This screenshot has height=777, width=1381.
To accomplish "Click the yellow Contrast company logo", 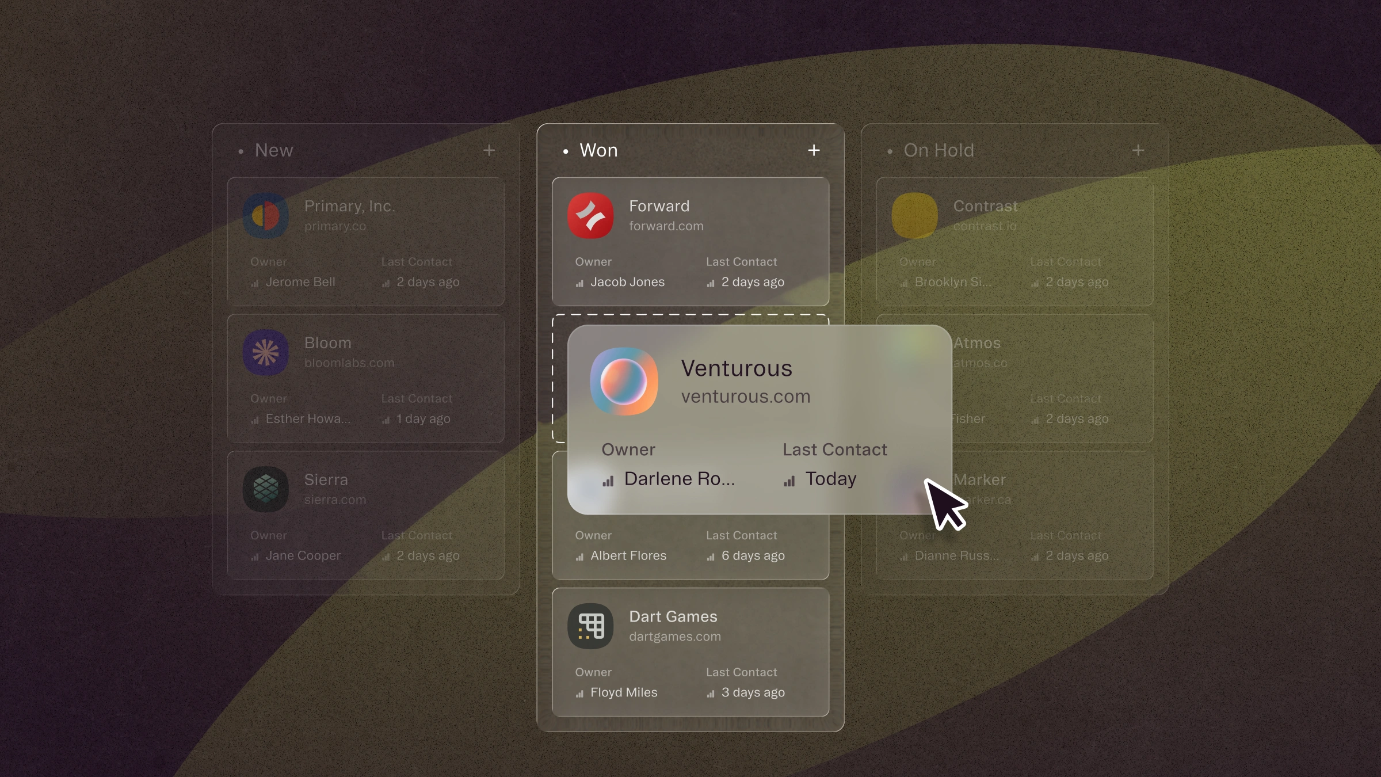I will tap(915, 216).
